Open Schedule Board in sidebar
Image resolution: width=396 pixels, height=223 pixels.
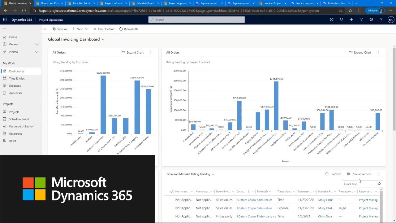pos(19,119)
